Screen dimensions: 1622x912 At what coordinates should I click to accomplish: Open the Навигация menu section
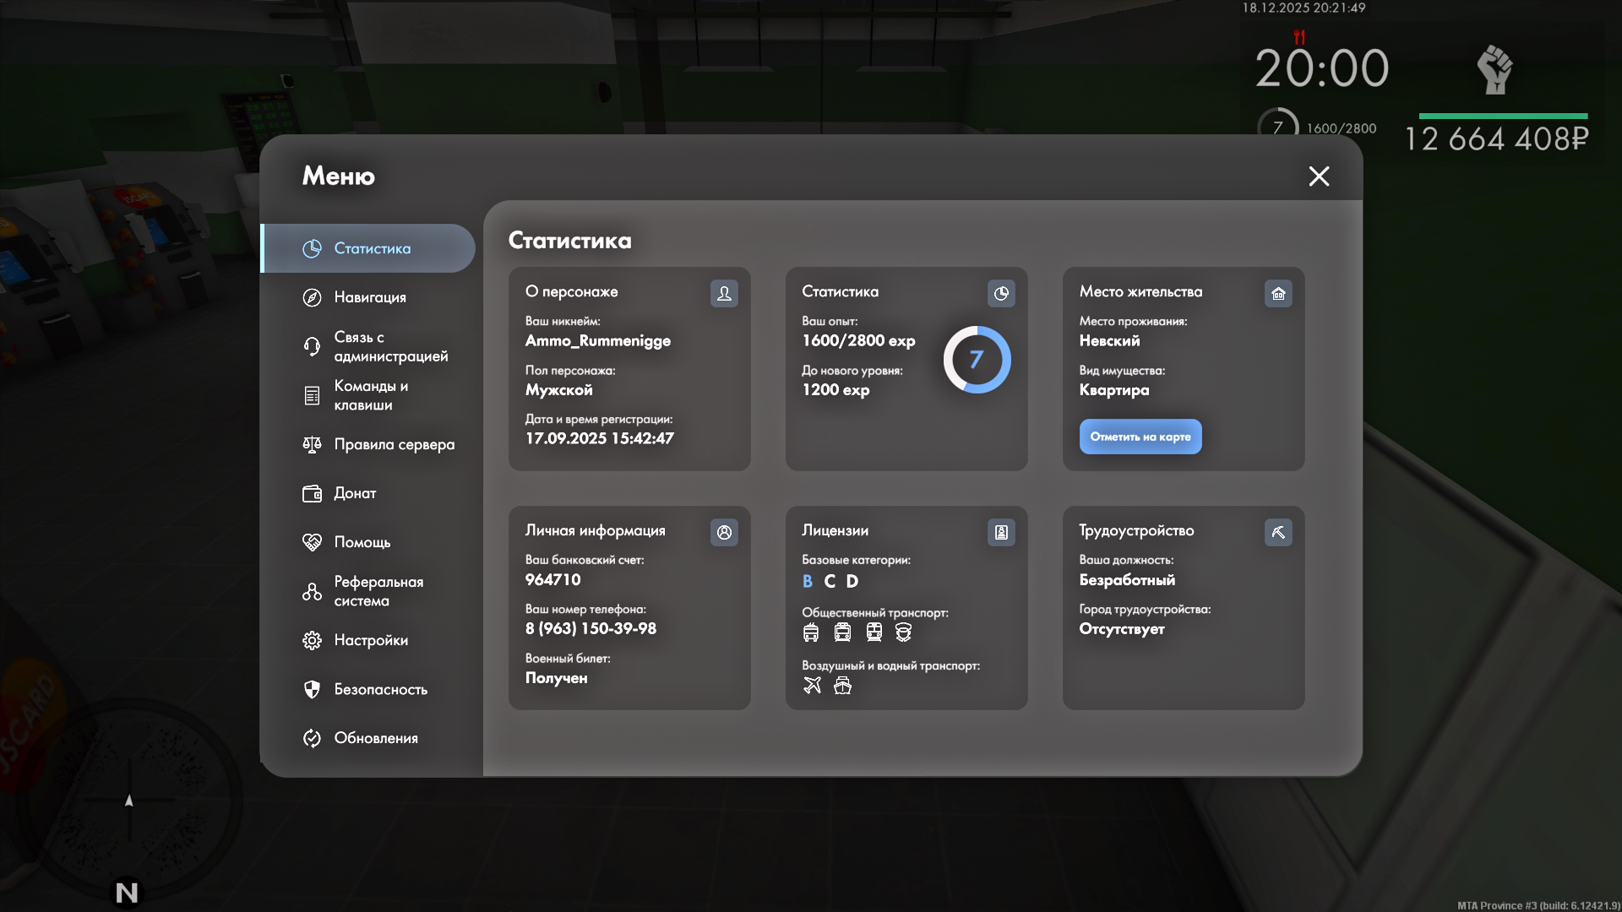click(x=369, y=297)
